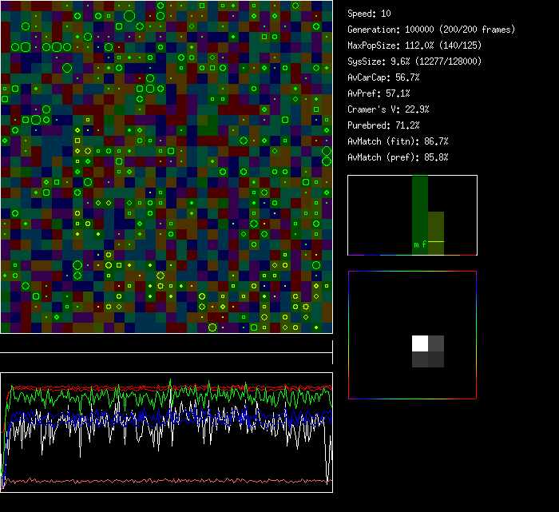The width and height of the screenshot is (559, 512).
Task: Click the Generation: 100000 counter line
Action: pyautogui.click(x=431, y=30)
